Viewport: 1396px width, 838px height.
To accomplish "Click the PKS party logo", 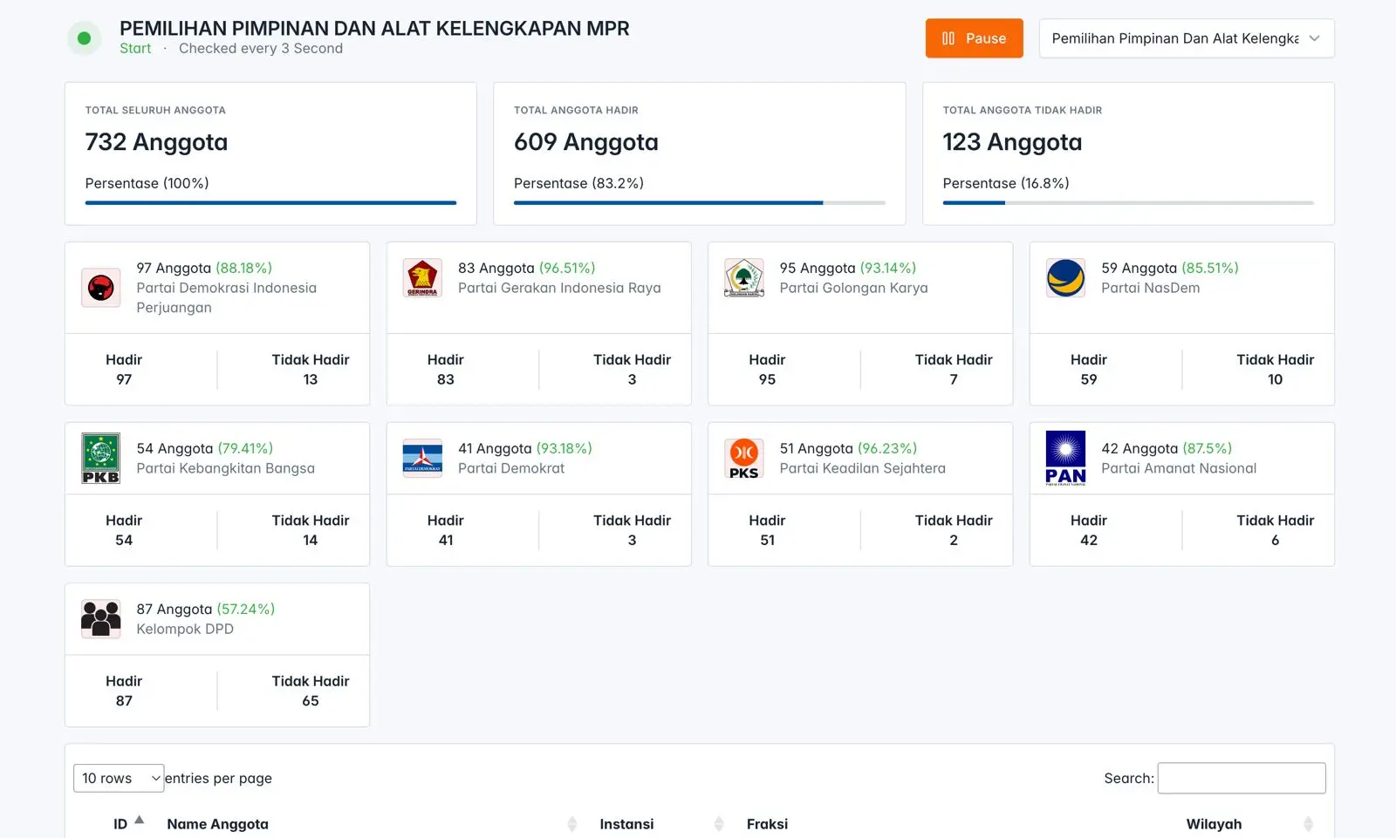I will (744, 459).
